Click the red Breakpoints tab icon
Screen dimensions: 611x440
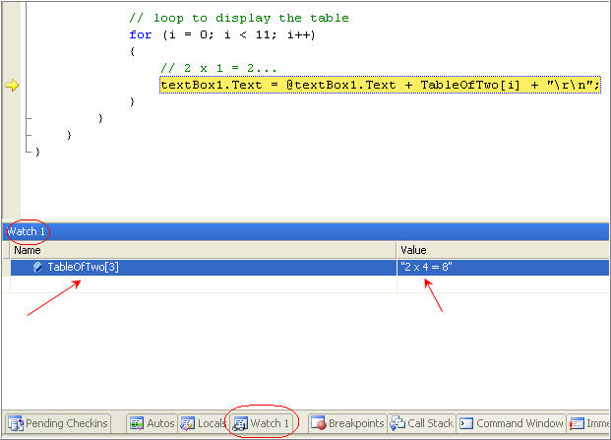[x=319, y=423]
